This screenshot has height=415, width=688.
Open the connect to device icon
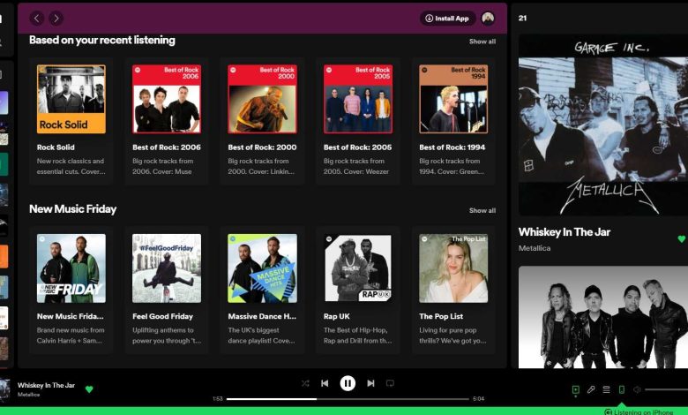[x=622, y=389]
